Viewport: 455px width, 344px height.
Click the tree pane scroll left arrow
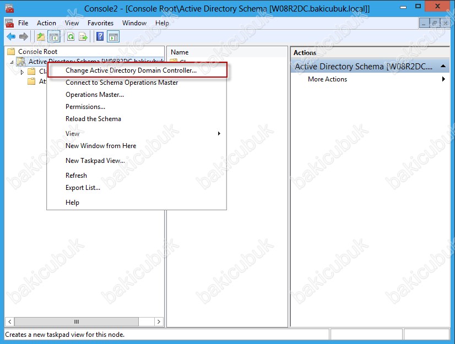point(9,321)
